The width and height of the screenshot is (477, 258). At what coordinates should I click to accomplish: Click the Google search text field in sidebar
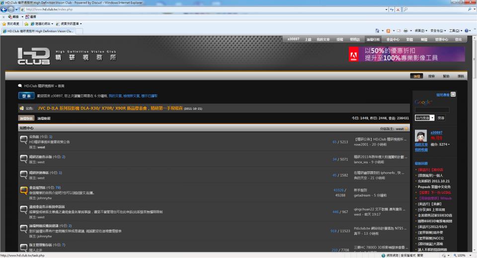tap(432, 110)
